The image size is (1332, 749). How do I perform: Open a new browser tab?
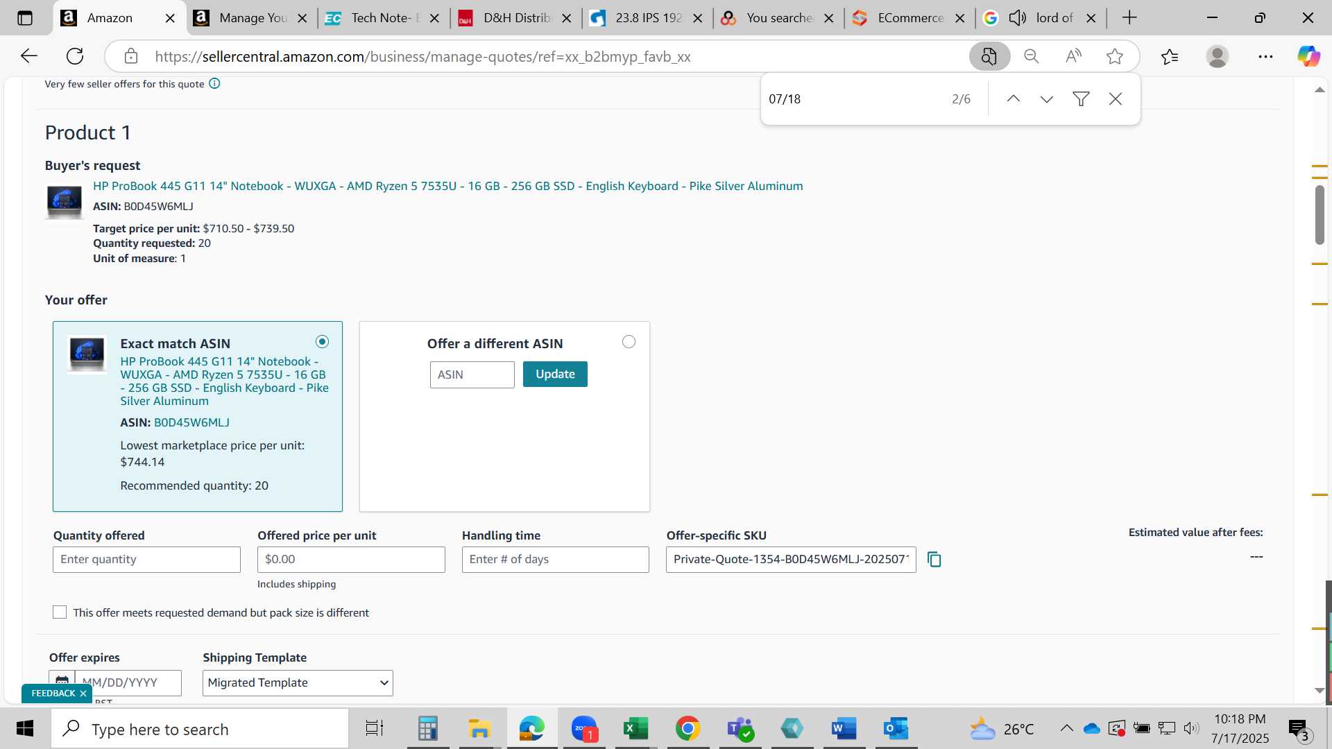[1129, 18]
